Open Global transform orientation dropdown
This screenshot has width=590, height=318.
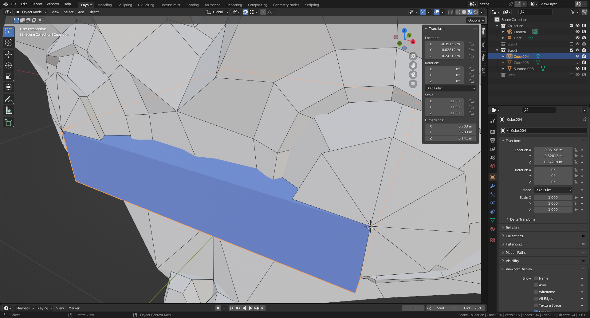click(218, 12)
